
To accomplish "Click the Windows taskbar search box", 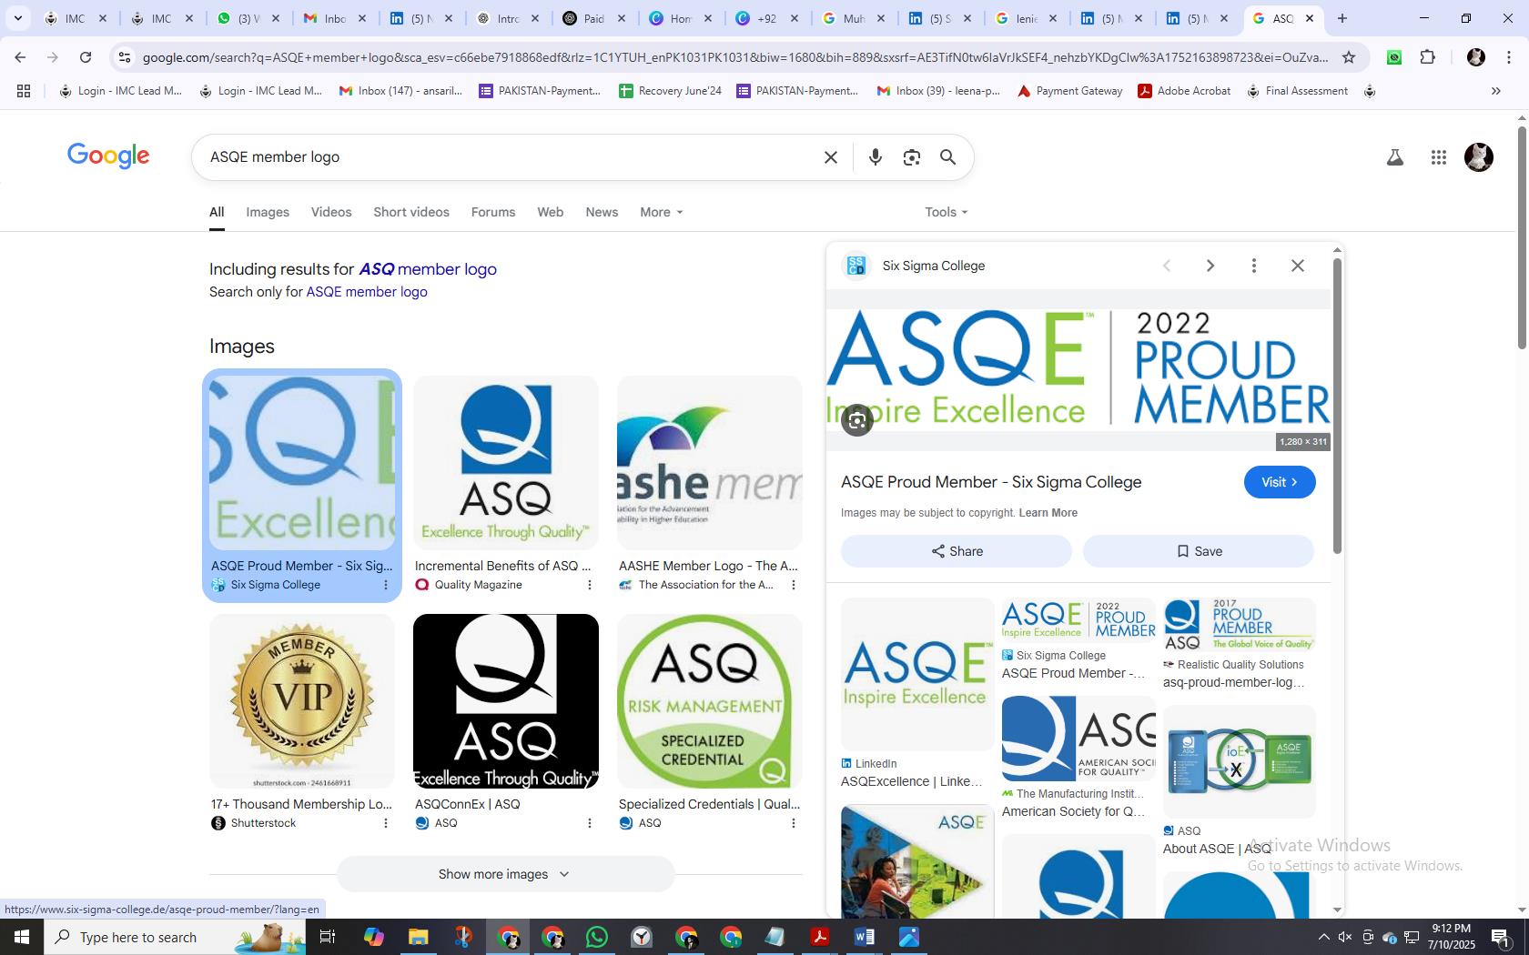I will click(175, 937).
